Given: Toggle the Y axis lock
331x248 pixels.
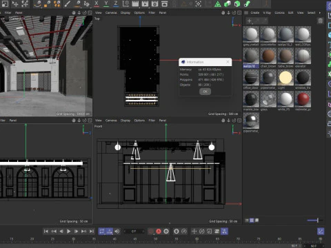Looking at the screenshot, I should tap(106, 3).
